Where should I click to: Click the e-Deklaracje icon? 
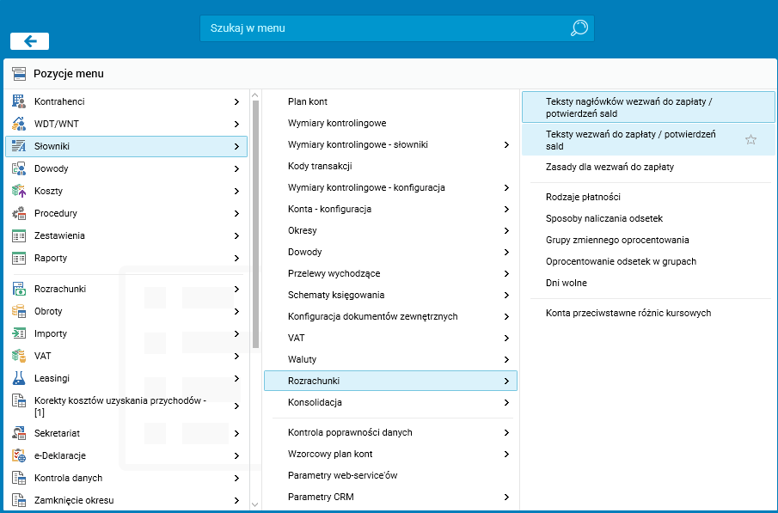19,455
